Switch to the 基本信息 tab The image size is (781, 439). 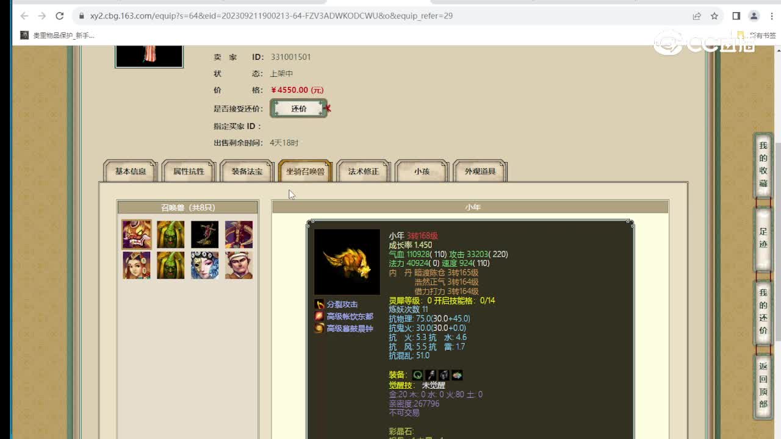coord(131,171)
